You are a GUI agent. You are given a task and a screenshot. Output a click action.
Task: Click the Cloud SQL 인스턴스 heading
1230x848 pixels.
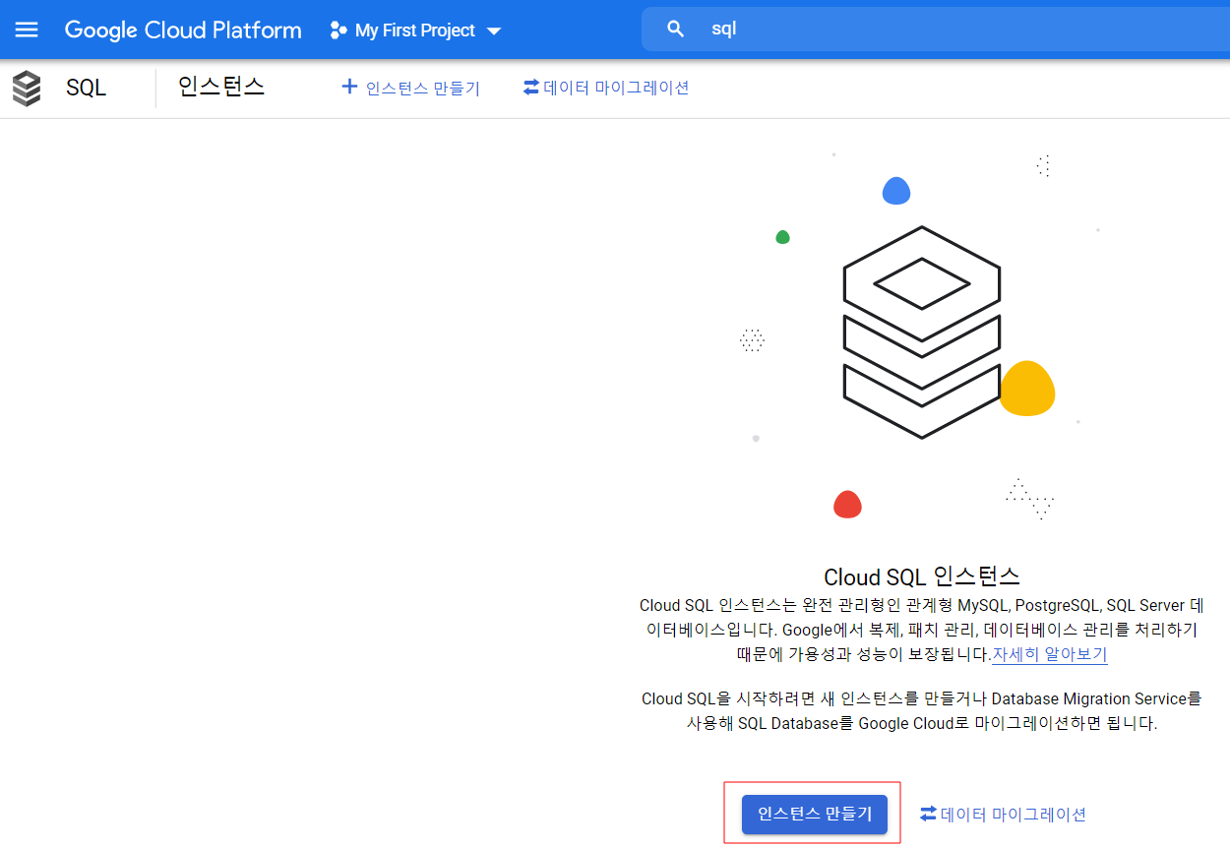click(922, 576)
